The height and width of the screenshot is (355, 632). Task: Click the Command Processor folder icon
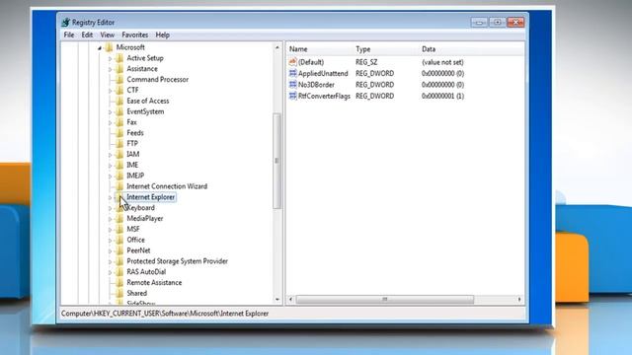(119, 80)
